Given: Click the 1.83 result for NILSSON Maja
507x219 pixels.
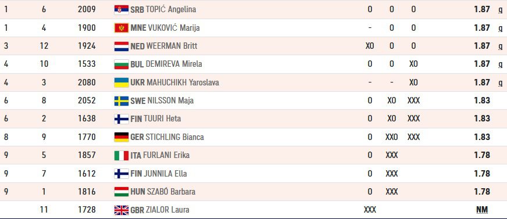Looking at the screenshot, I should [482, 100].
